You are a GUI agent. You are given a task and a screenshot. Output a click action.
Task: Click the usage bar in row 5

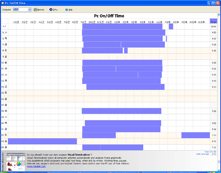(124, 33)
